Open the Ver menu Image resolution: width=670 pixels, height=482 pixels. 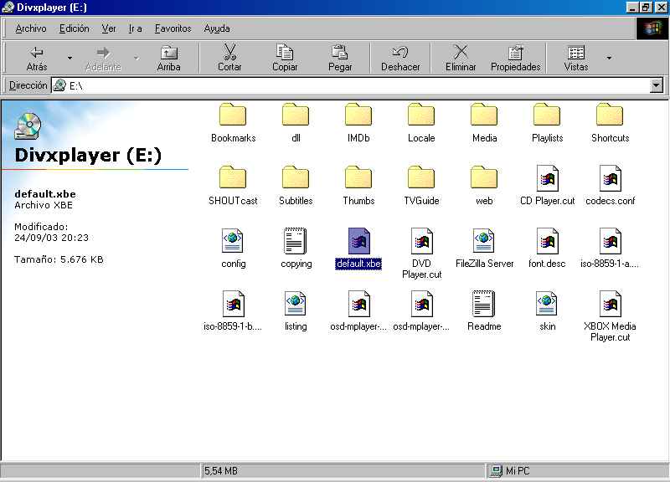[109, 28]
